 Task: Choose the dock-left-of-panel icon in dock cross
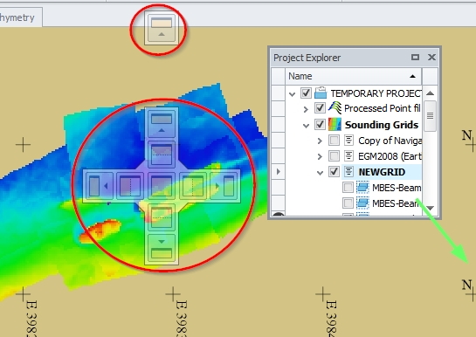click(130, 186)
